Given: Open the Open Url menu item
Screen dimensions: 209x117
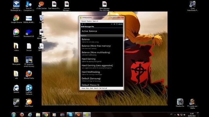Looking at the screenshot, I should pos(95,21).
